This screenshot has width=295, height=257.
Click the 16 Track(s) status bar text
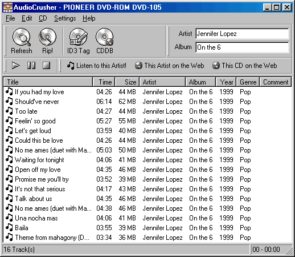[x=19, y=250]
